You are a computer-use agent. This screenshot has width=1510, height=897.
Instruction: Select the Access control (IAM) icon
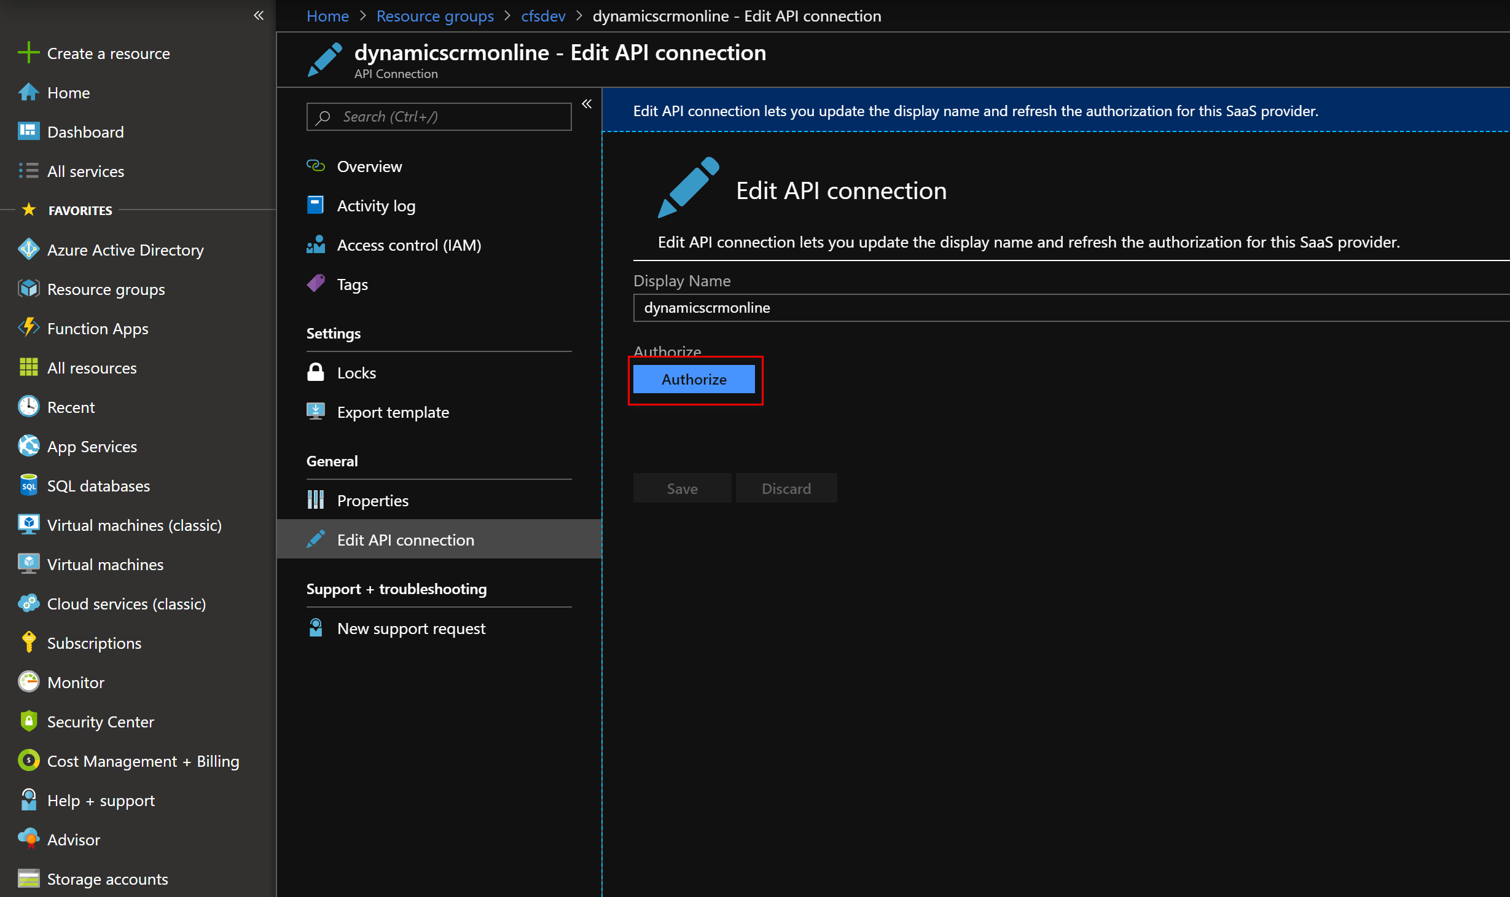tap(316, 245)
